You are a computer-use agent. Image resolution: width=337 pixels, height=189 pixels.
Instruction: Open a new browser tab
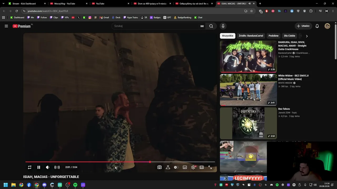pos(260,4)
